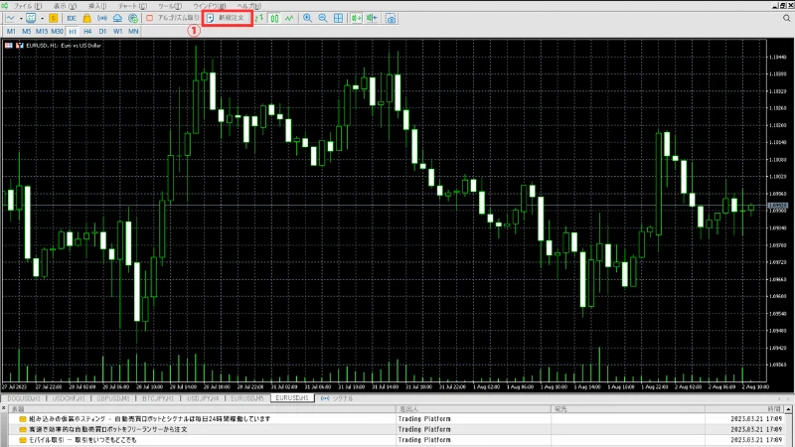Image resolution: width=795 pixels, height=447 pixels.
Task: Toggle the chart shift icon
Action: (x=372, y=18)
